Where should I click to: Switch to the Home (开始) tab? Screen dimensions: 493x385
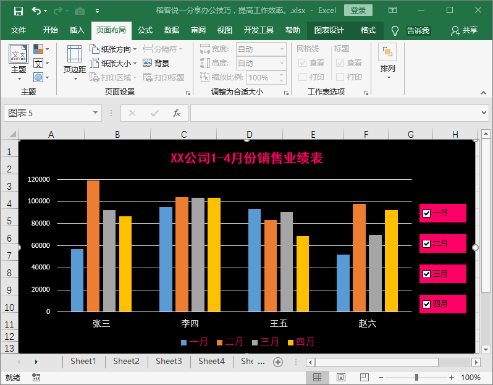click(x=50, y=30)
